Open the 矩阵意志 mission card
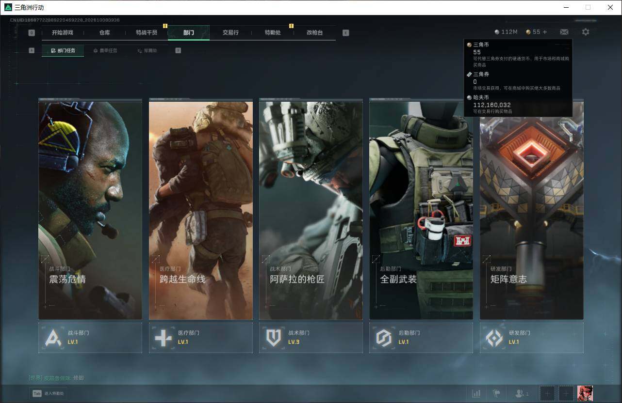Screen dimensions: 622x403 pyautogui.click(x=532, y=210)
